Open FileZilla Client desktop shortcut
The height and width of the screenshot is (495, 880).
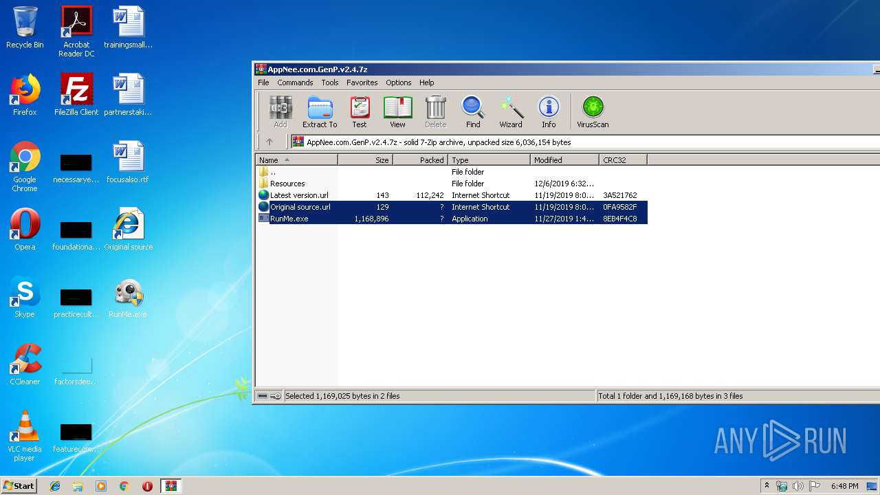[76, 95]
